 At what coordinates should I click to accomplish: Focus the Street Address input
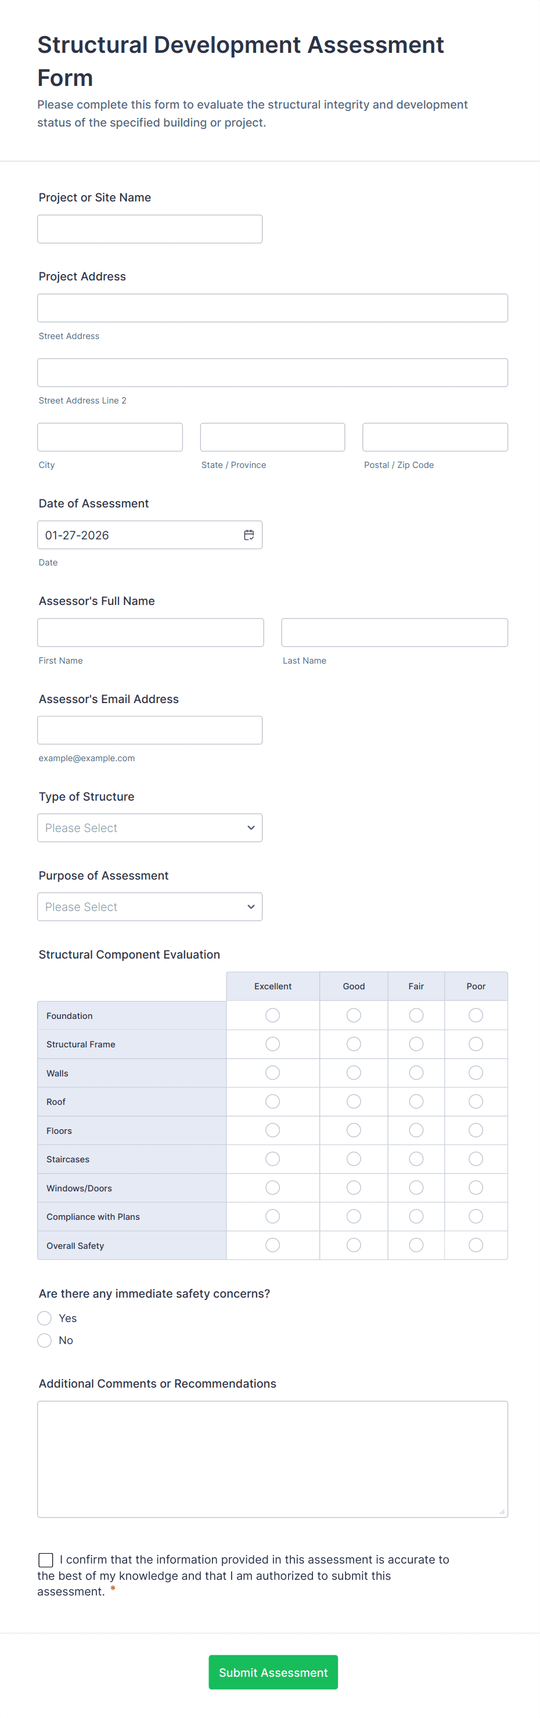pyautogui.click(x=272, y=308)
